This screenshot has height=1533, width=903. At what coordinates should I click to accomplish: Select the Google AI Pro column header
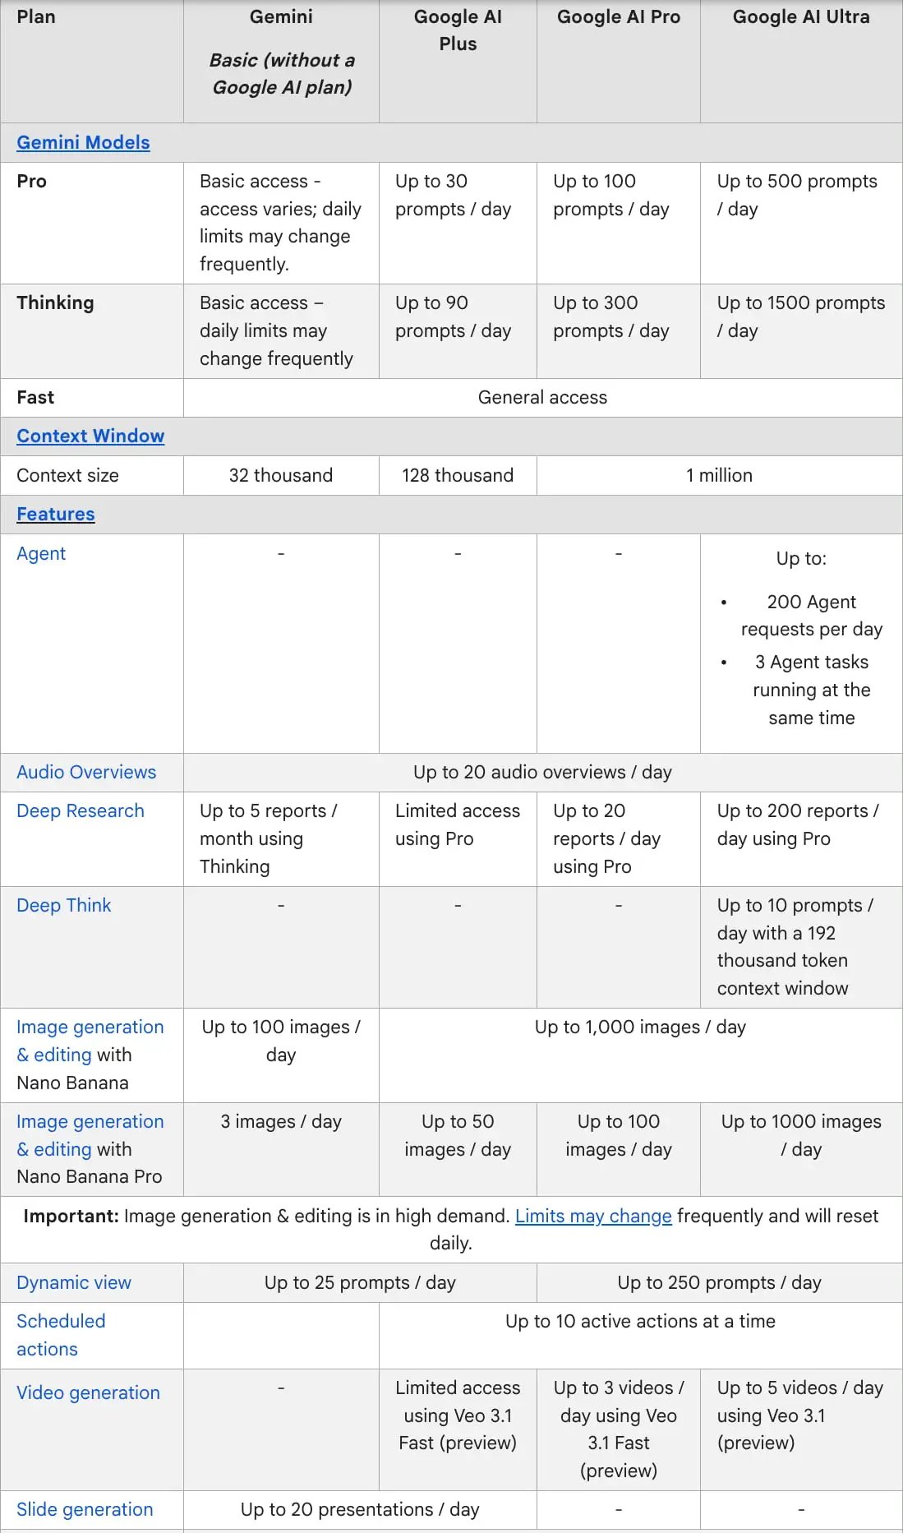619,17
